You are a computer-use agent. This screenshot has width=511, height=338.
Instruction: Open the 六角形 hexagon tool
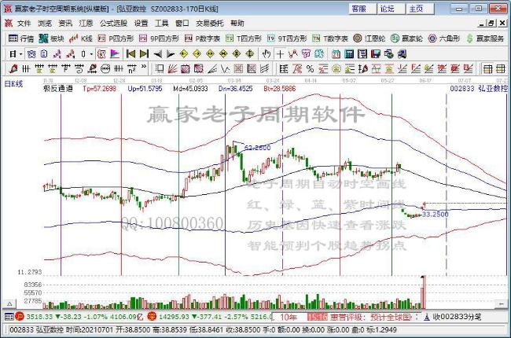pos(444,39)
